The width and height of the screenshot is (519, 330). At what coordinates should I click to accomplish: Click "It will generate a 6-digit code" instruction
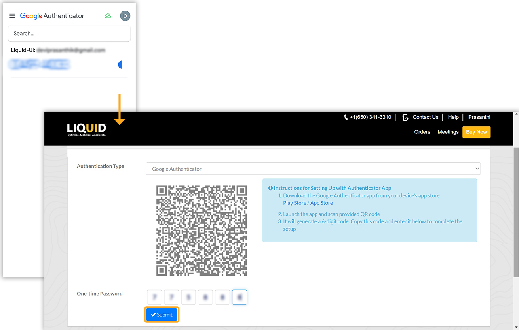point(373,225)
